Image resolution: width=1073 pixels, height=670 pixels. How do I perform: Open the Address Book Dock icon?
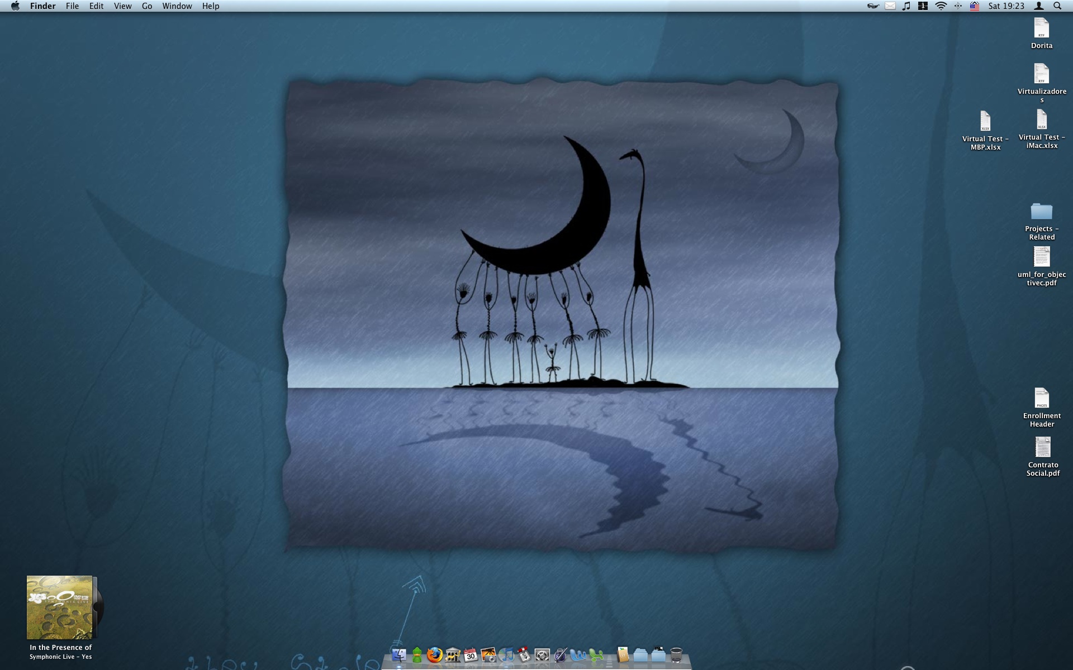tap(623, 654)
